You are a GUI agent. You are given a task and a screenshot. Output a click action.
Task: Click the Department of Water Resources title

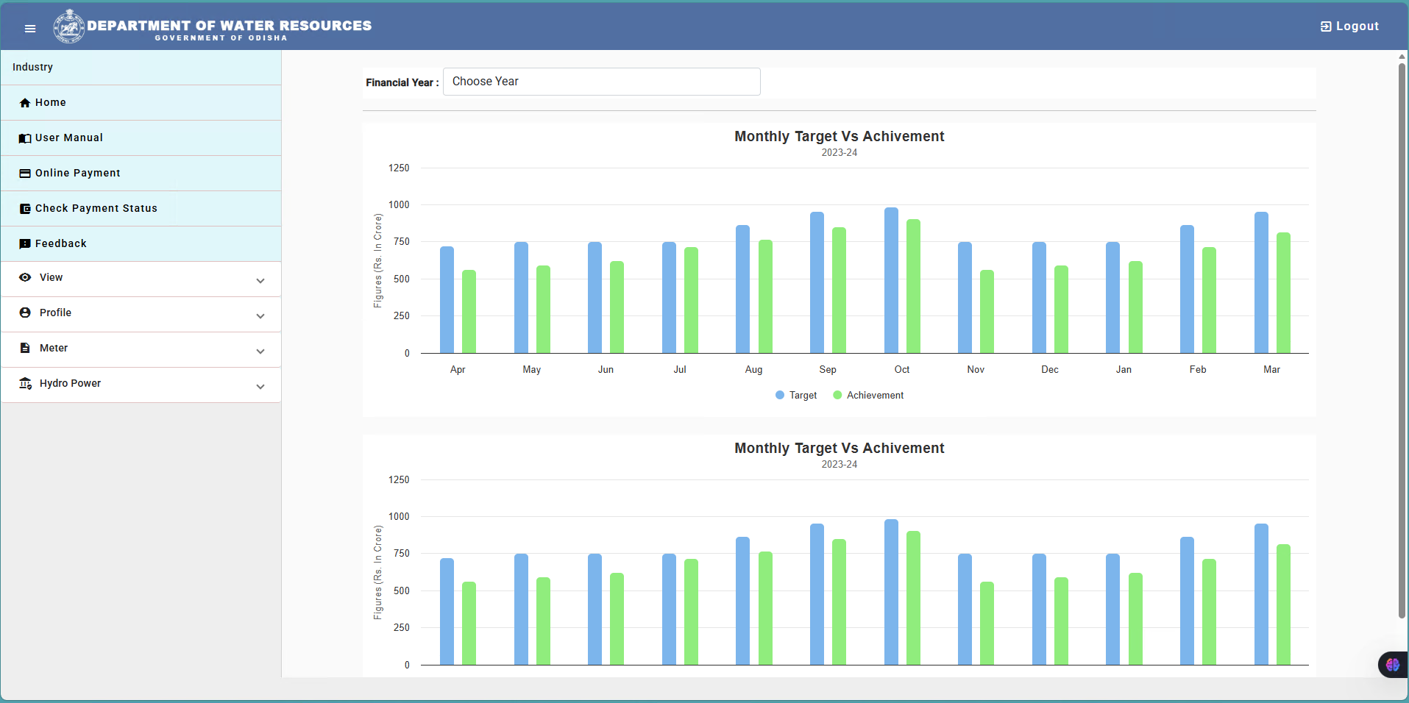230,26
